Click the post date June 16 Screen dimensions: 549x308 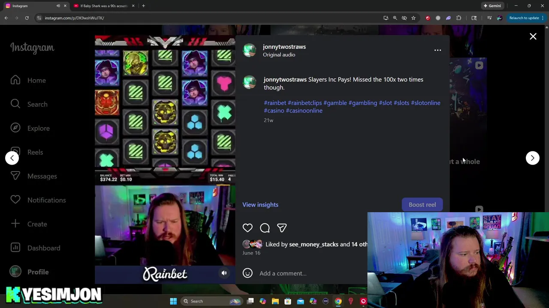(251, 253)
